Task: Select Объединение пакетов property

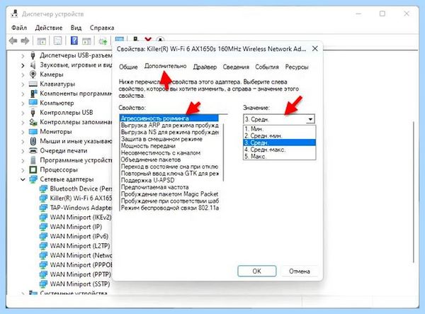Action: (150, 159)
